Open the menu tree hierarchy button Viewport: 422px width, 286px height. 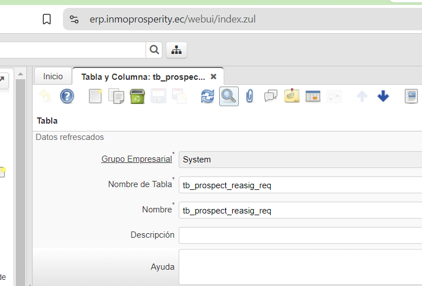click(x=176, y=50)
